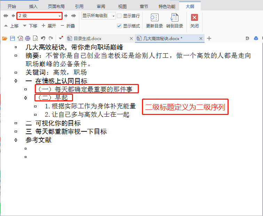Expand the （二）早起 plus marker
Screen dimensions: 263x216
(26, 98)
